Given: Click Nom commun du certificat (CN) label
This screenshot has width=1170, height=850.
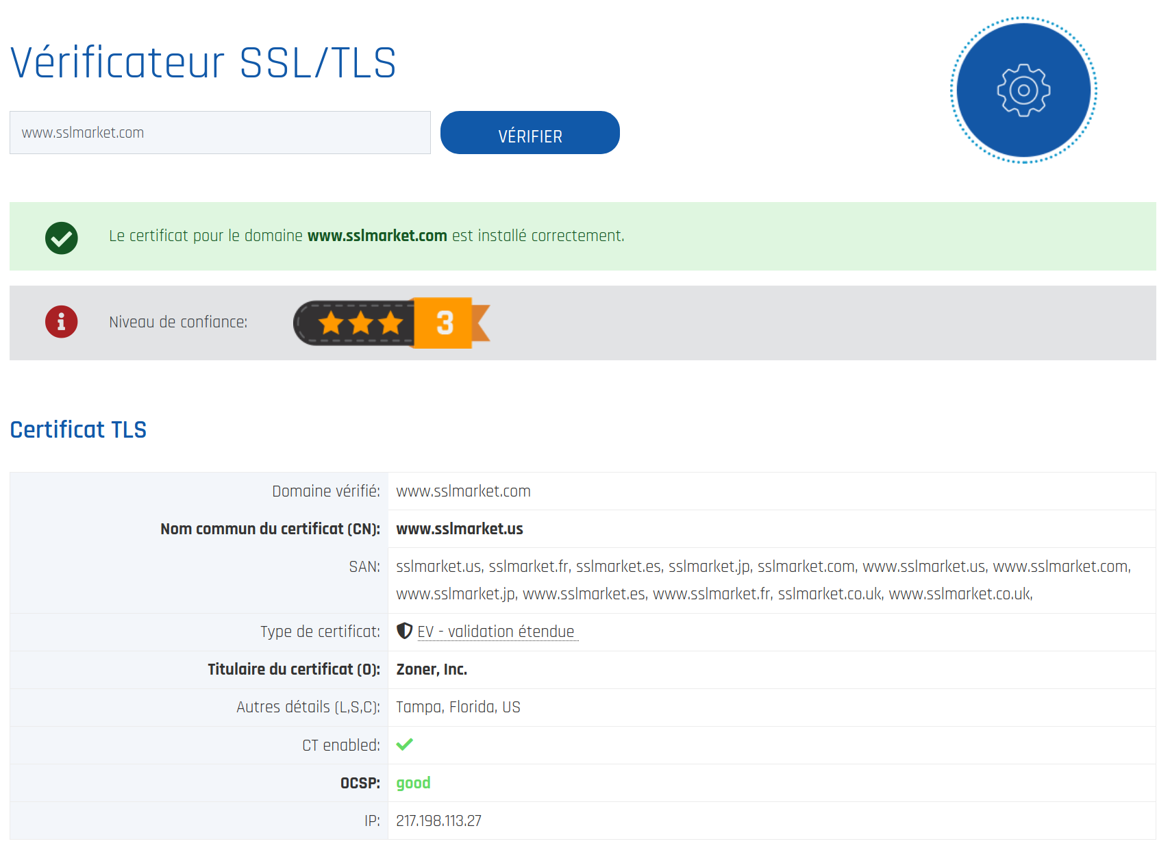Looking at the screenshot, I should point(270,529).
